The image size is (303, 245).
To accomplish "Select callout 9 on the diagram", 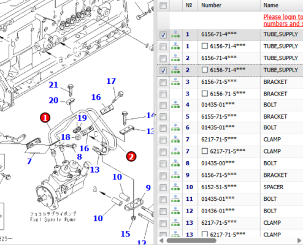I will pos(148,187).
